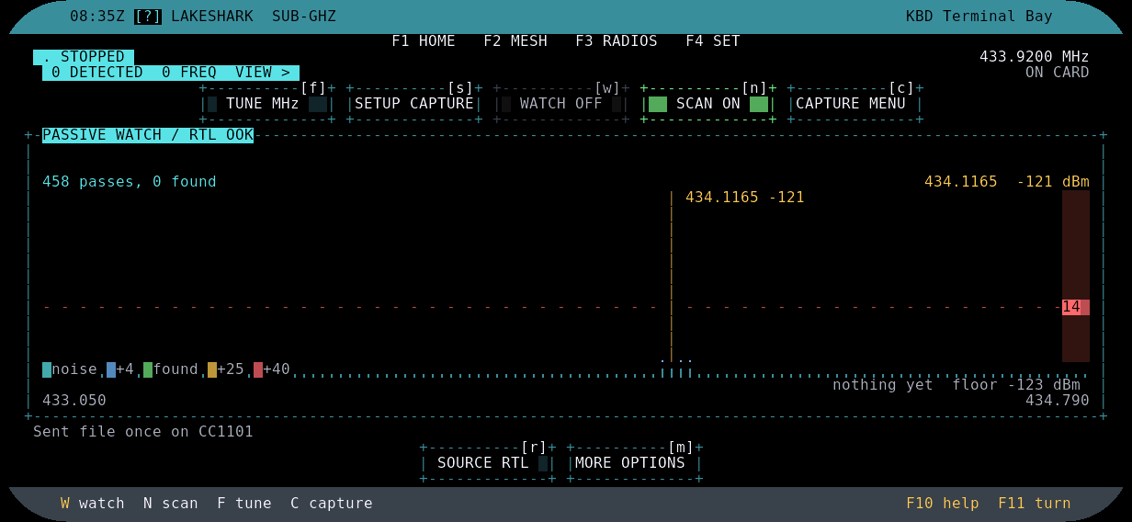
Task: Click the found green legend swatch
Action: click(148, 369)
